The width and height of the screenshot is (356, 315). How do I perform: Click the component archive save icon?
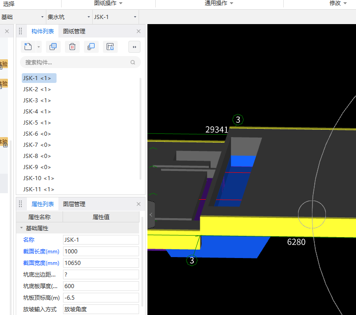tap(110, 47)
